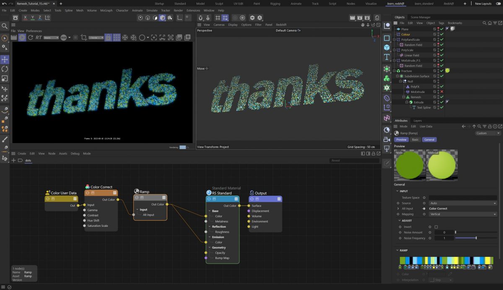Viewport: 503px width, 290px height.
Task: Click the add snapshot icon in RenderView
Action: (188, 38)
